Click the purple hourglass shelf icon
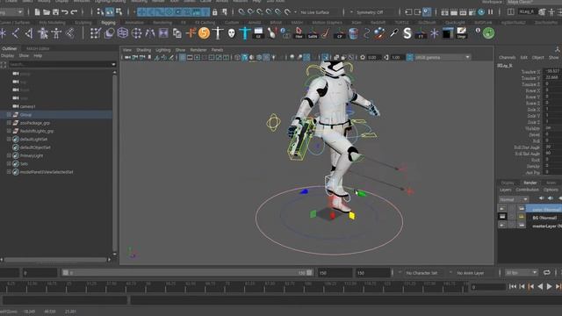The image size is (562, 316). (x=163, y=33)
